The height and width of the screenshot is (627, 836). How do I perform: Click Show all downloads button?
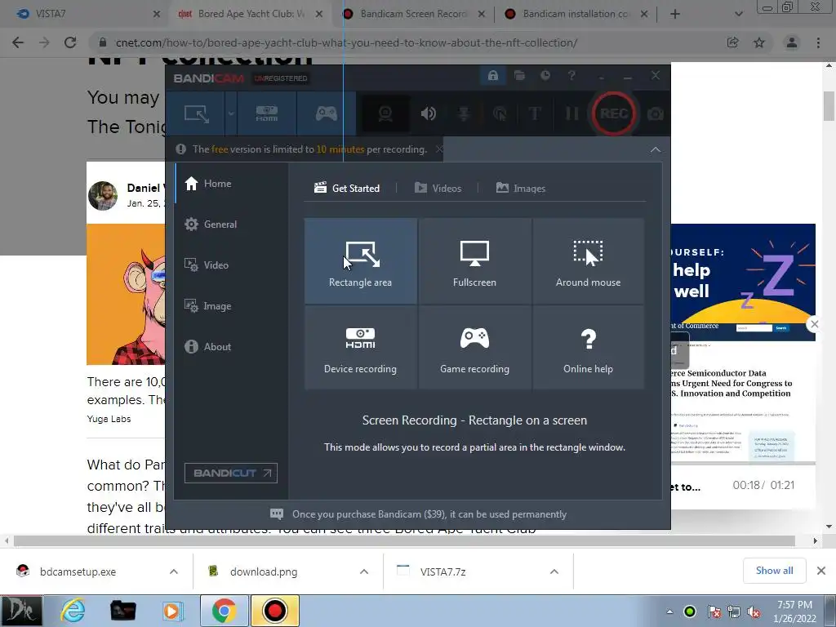tap(774, 571)
